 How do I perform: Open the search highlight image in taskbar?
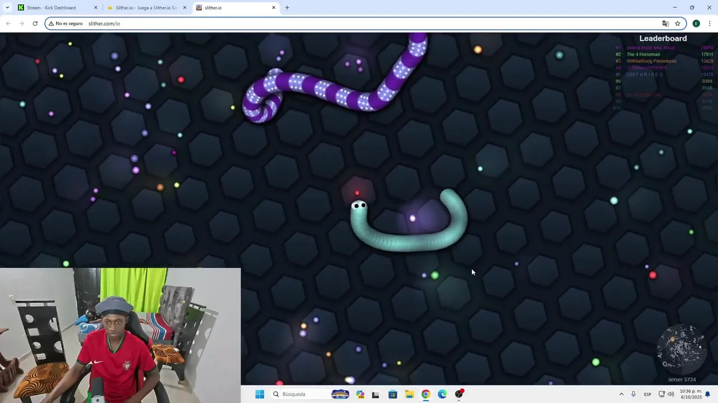pyautogui.click(x=340, y=394)
